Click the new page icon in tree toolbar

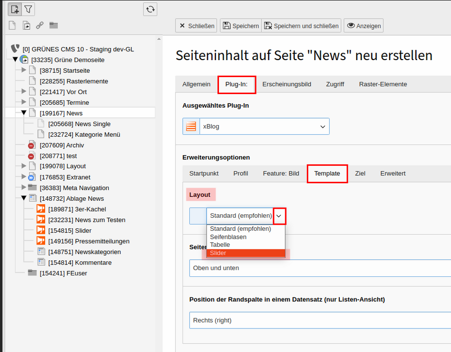click(15, 10)
